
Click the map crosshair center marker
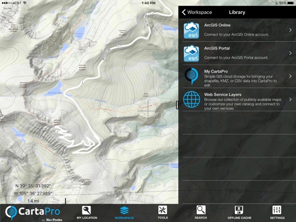(148, 111)
